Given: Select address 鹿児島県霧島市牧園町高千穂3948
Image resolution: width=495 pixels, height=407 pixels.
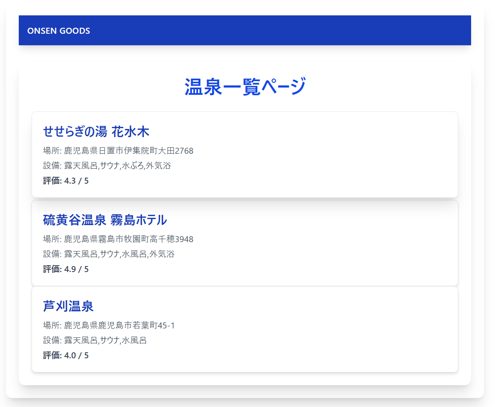Looking at the screenshot, I should click(128, 239).
